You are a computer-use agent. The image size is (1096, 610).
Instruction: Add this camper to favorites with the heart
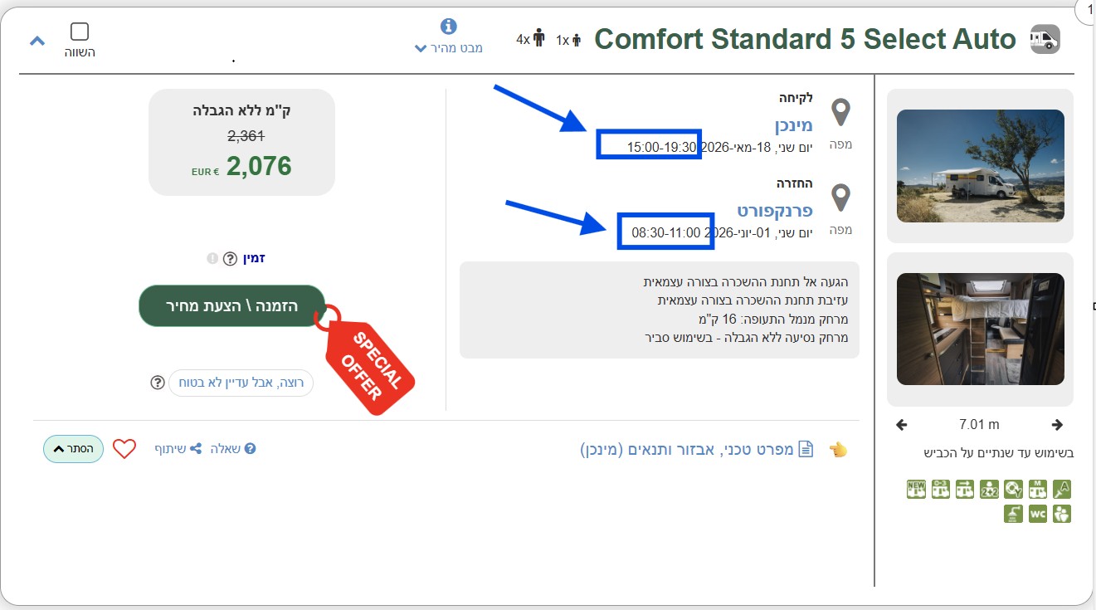tap(124, 449)
